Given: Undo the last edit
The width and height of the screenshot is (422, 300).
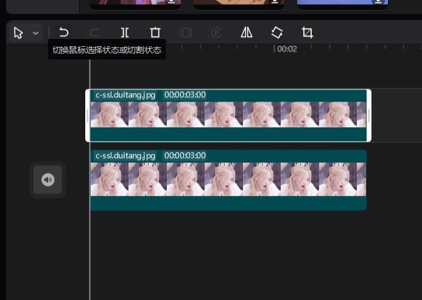Looking at the screenshot, I should pyautogui.click(x=63, y=33).
